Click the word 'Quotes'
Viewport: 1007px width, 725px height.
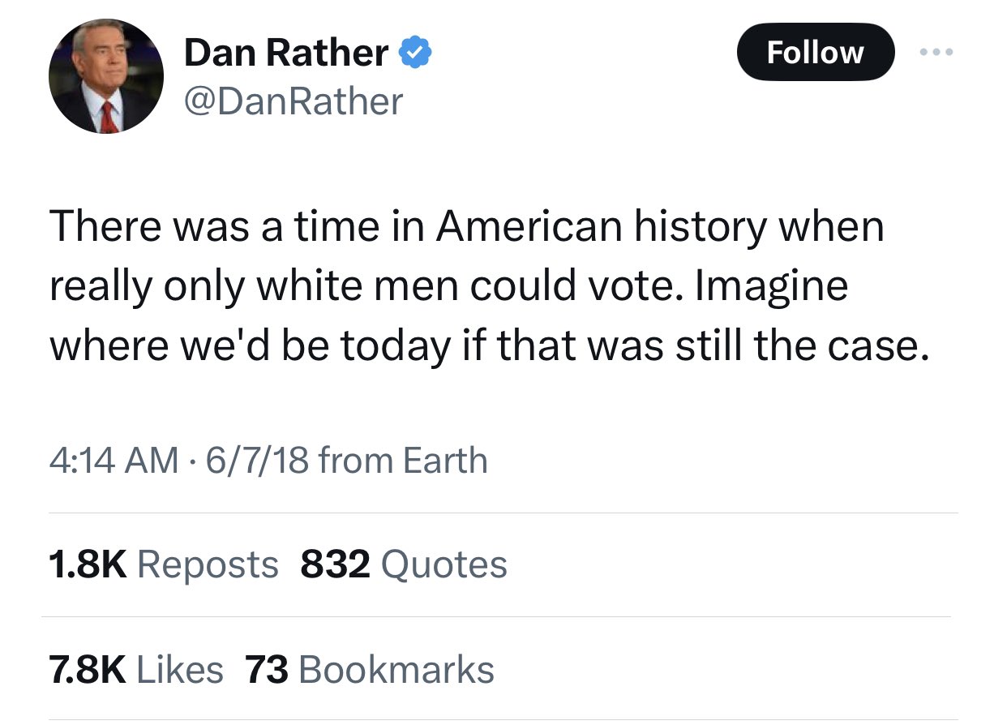coord(444,564)
